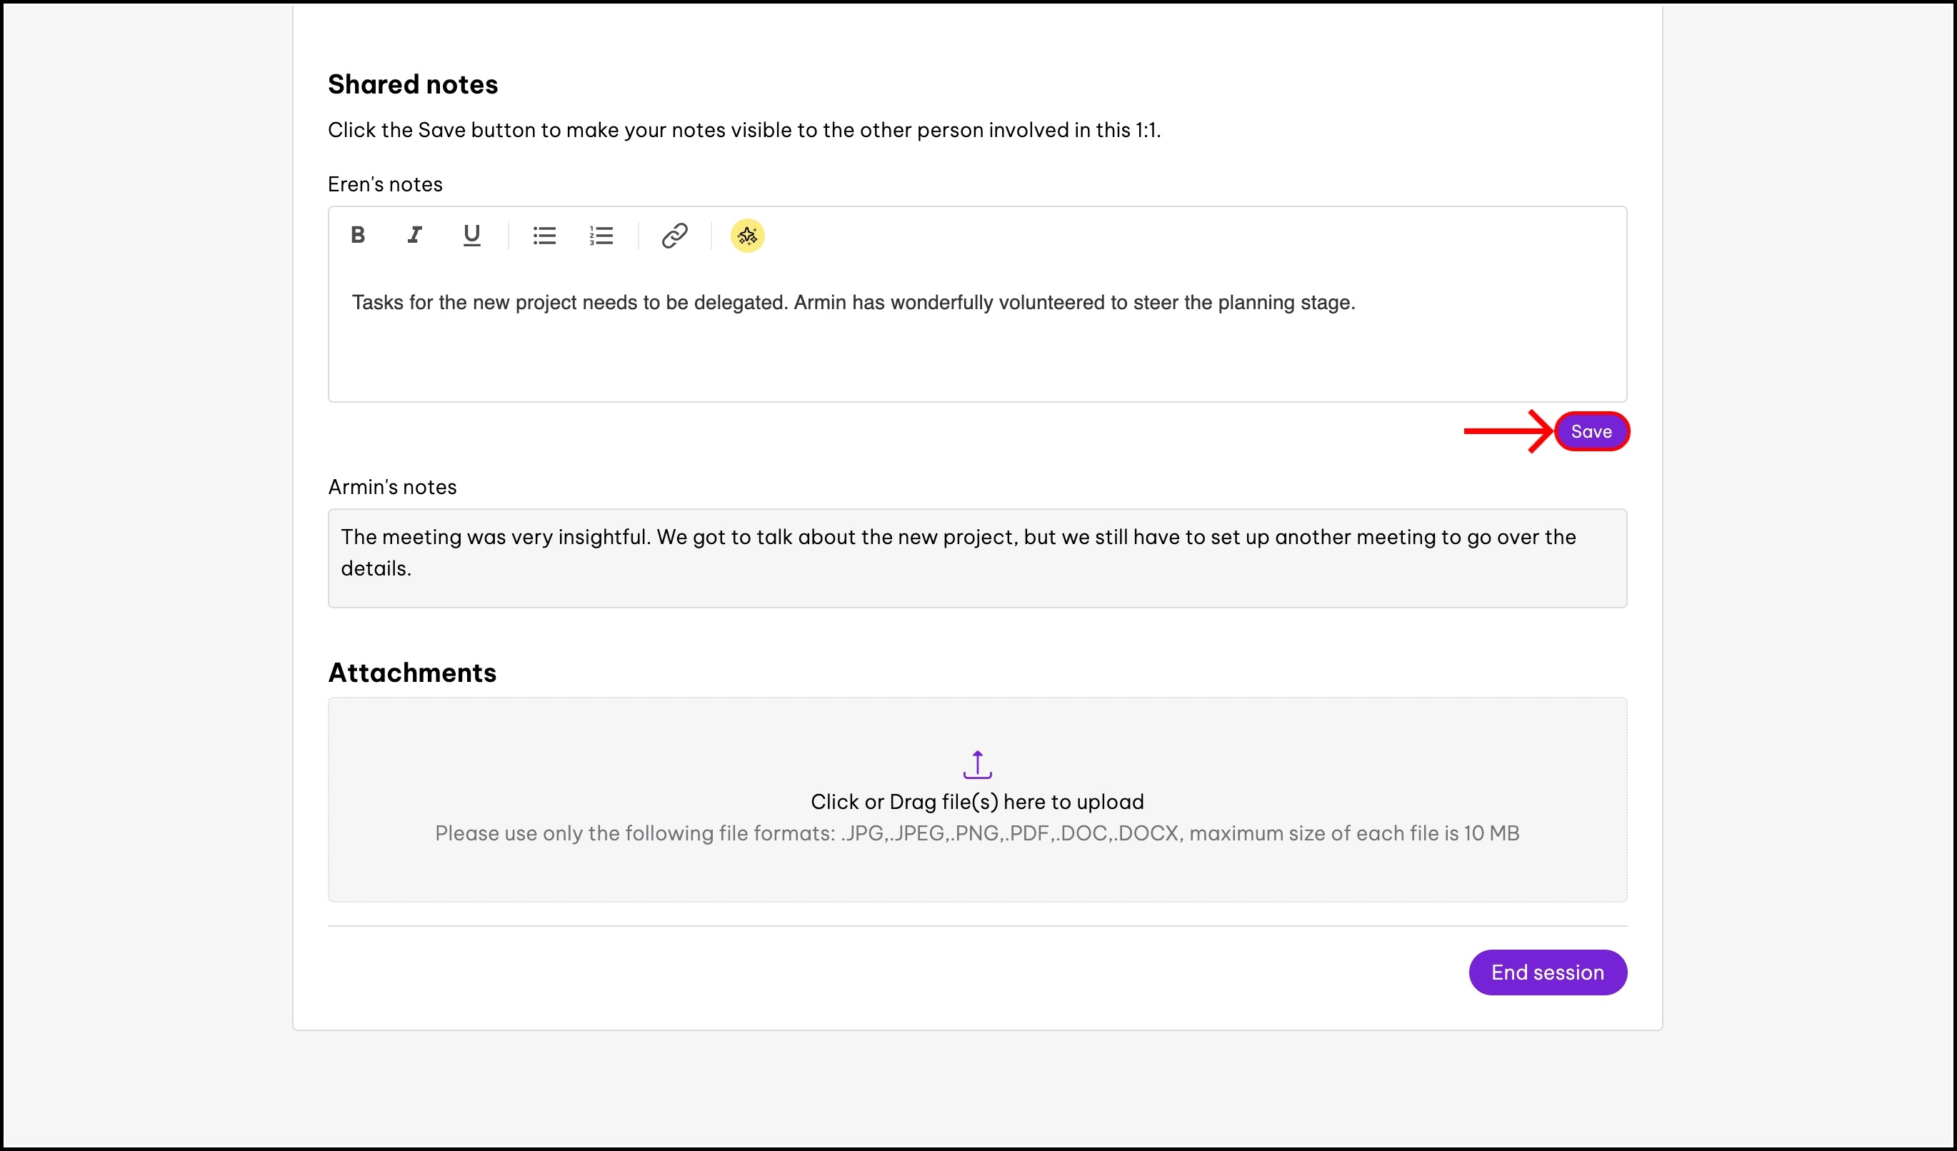Click the Save button instruction sentence

744,131
